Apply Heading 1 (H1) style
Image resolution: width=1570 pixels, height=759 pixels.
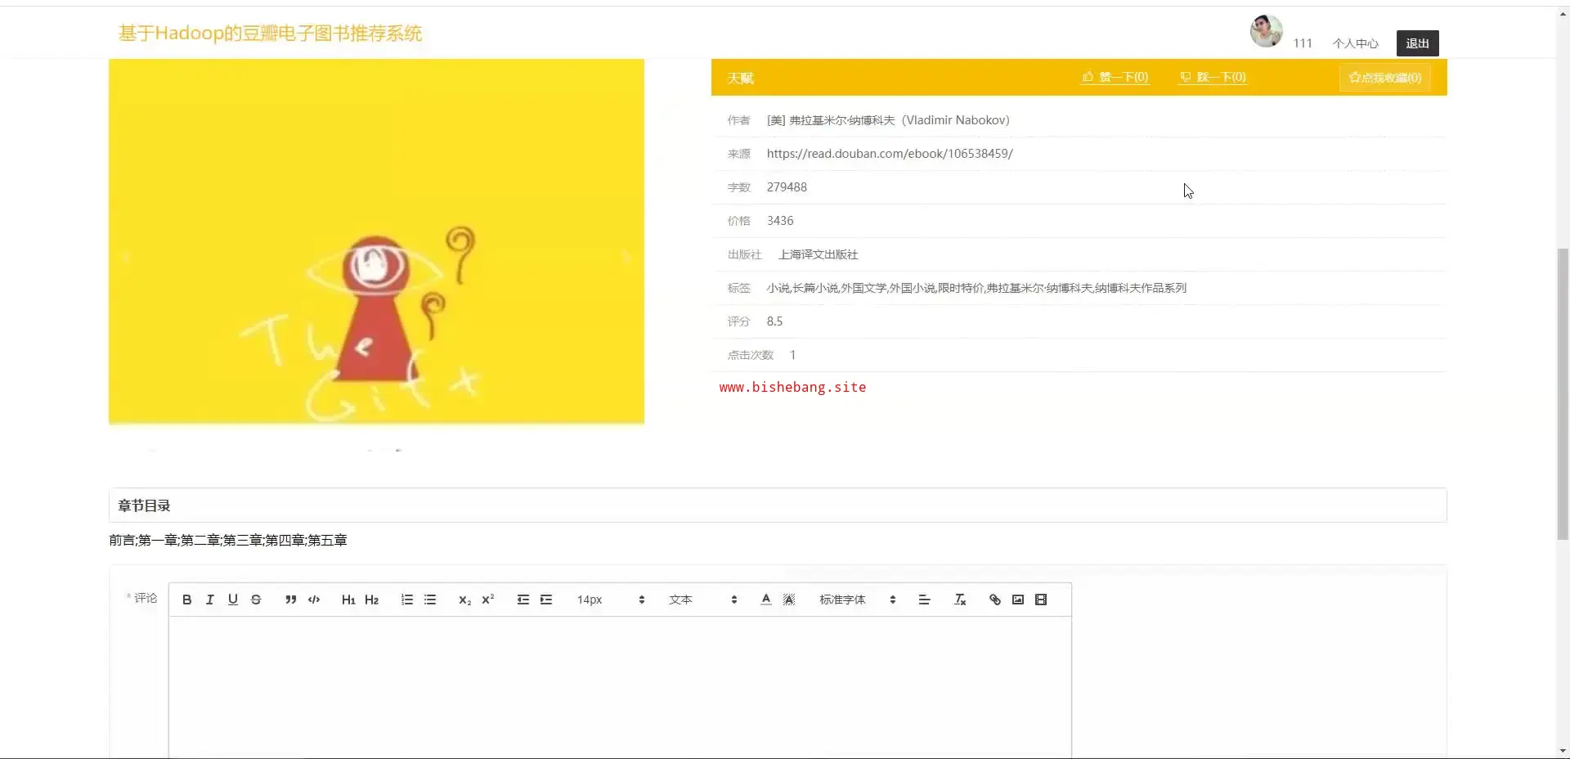(348, 600)
